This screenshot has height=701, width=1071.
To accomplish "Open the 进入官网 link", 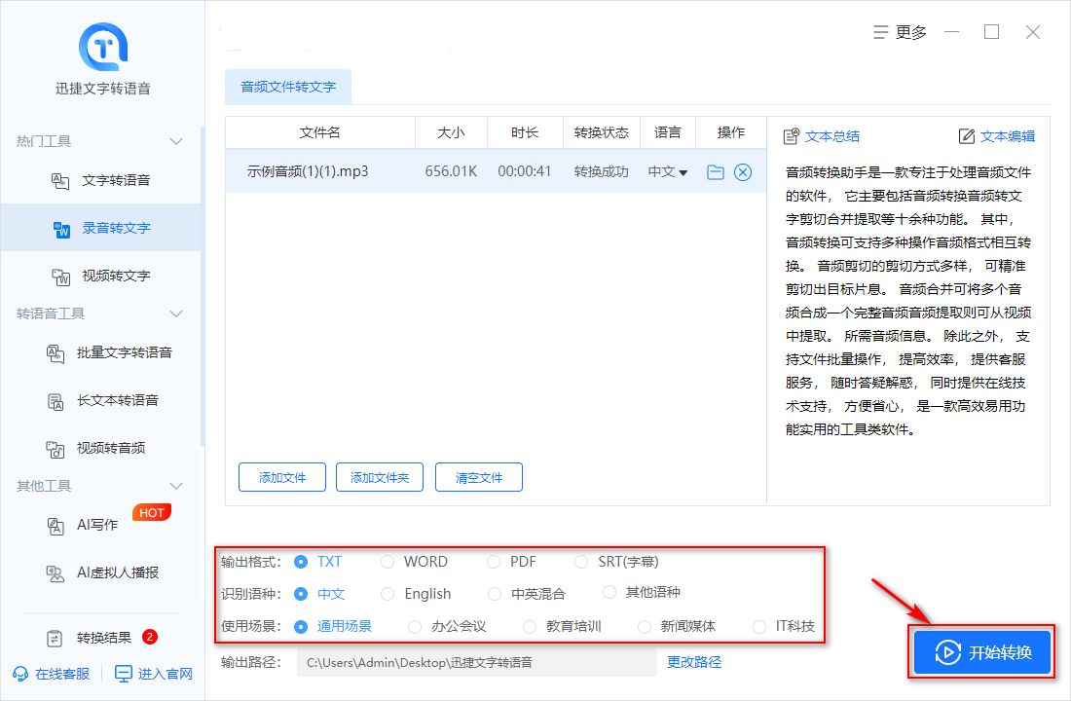I will point(166,674).
